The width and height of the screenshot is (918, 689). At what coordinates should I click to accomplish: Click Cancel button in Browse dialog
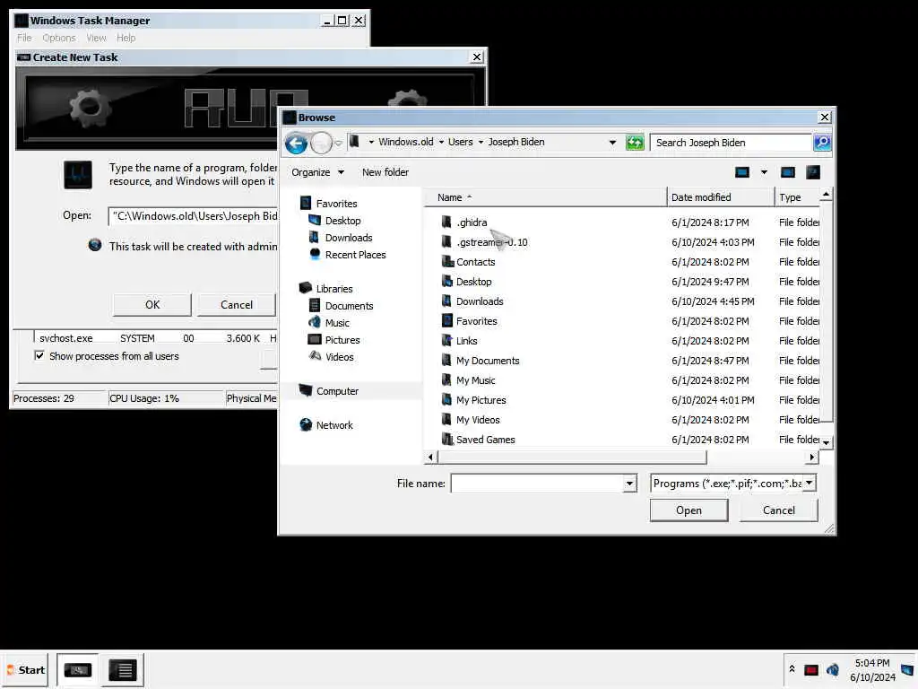pyautogui.click(x=779, y=510)
